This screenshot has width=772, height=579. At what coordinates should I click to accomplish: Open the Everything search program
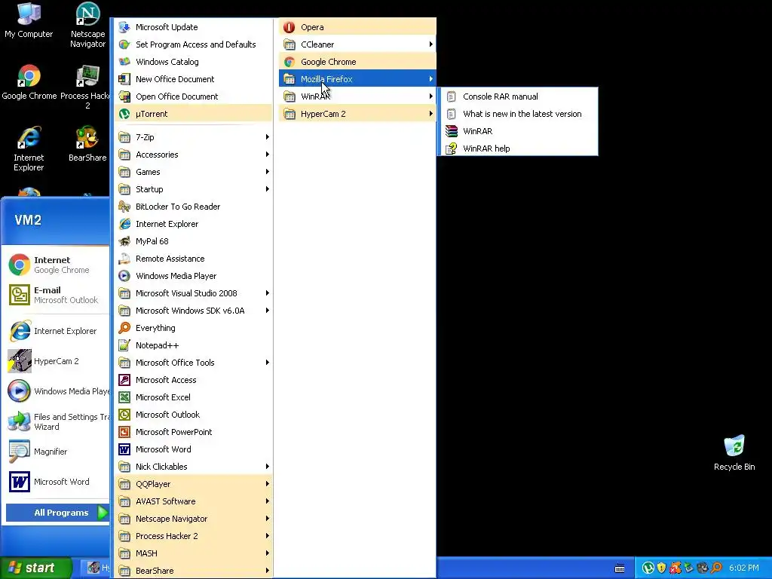pyautogui.click(x=194, y=328)
